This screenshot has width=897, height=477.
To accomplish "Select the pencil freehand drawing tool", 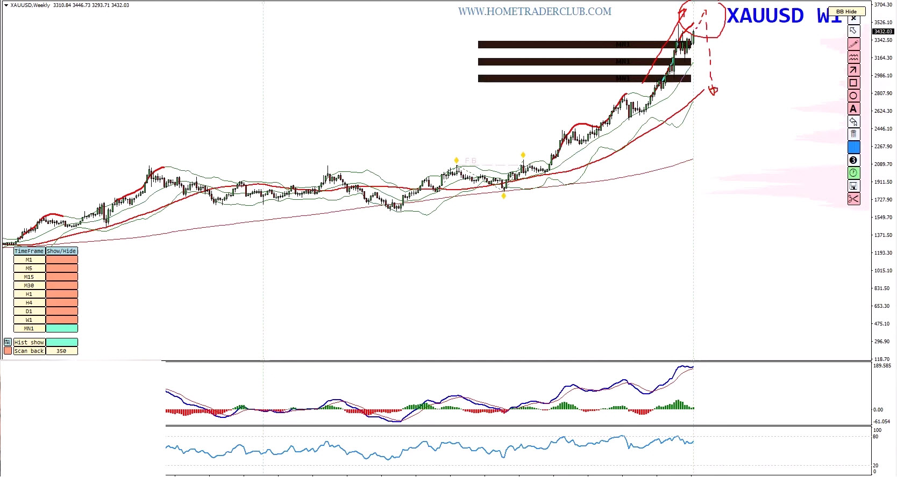I will pos(853,44).
